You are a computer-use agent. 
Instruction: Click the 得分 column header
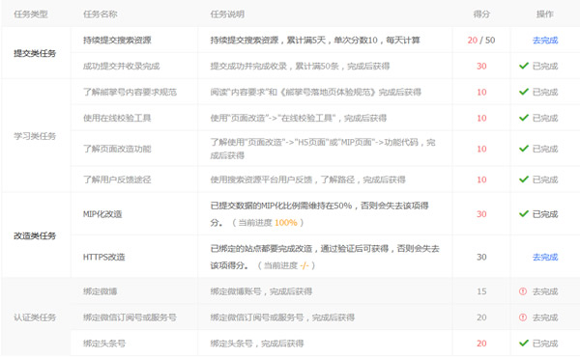pyautogui.click(x=481, y=14)
